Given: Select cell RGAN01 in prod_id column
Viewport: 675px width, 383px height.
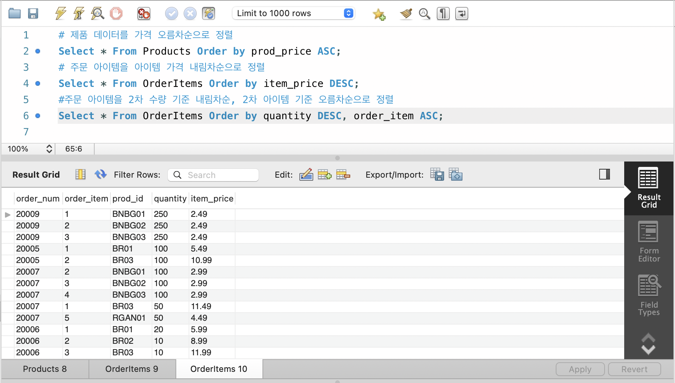Looking at the screenshot, I should [x=131, y=318].
